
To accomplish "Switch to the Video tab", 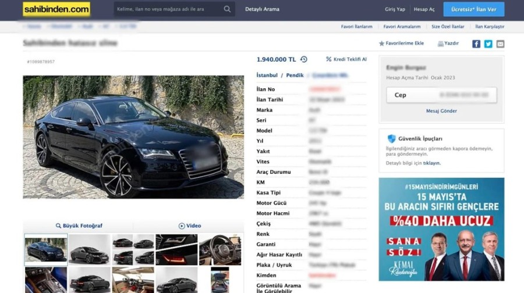I will 190,226.
